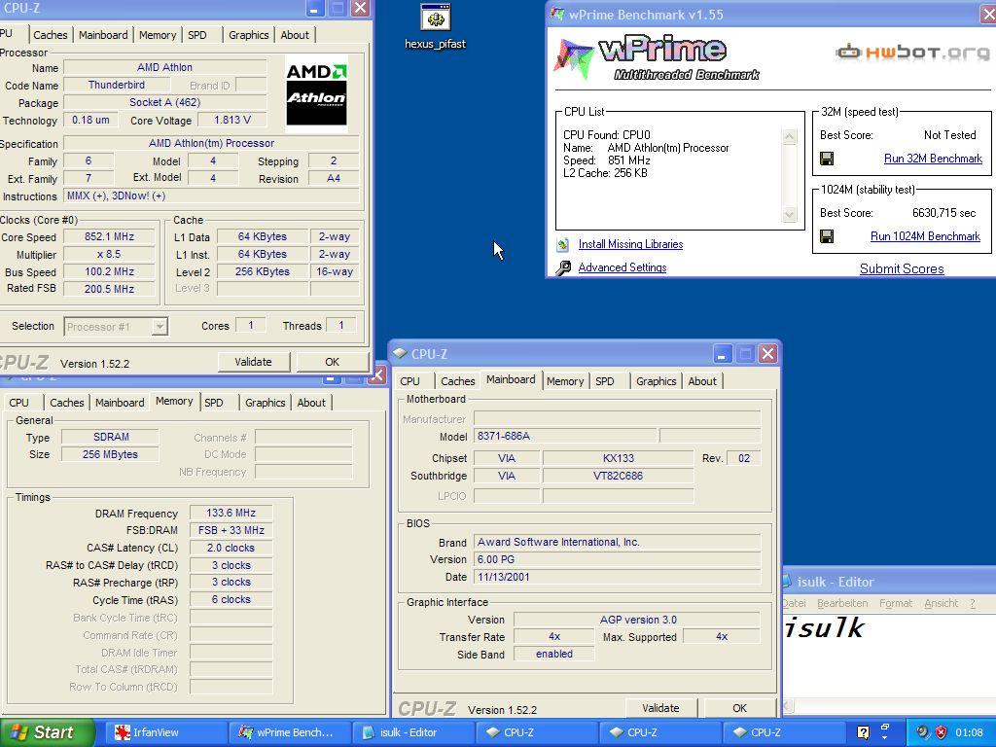
Task: Click the VT82C686 southbridge field
Action: (x=618, y=476)
